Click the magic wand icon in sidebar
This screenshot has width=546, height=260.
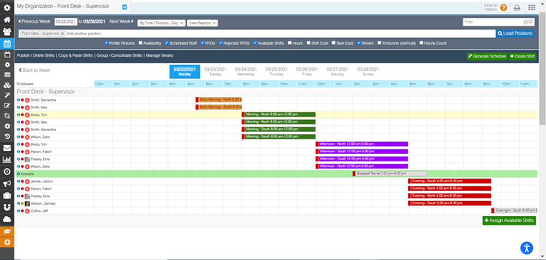coord(7,95)
